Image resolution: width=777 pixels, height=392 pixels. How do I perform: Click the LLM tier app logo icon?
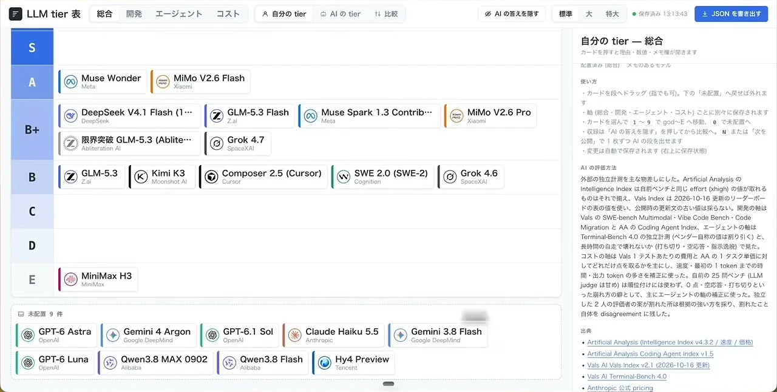(x=16, y=14)
